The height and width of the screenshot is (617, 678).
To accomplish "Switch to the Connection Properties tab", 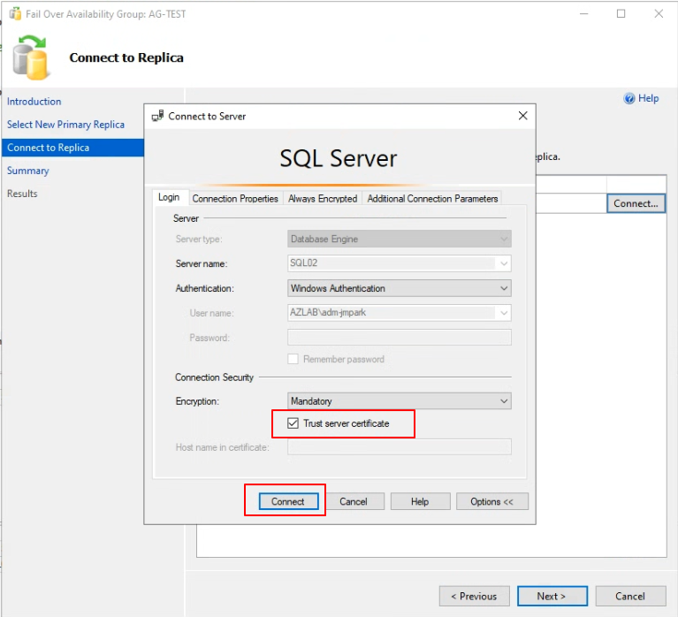I will (235, 199).
